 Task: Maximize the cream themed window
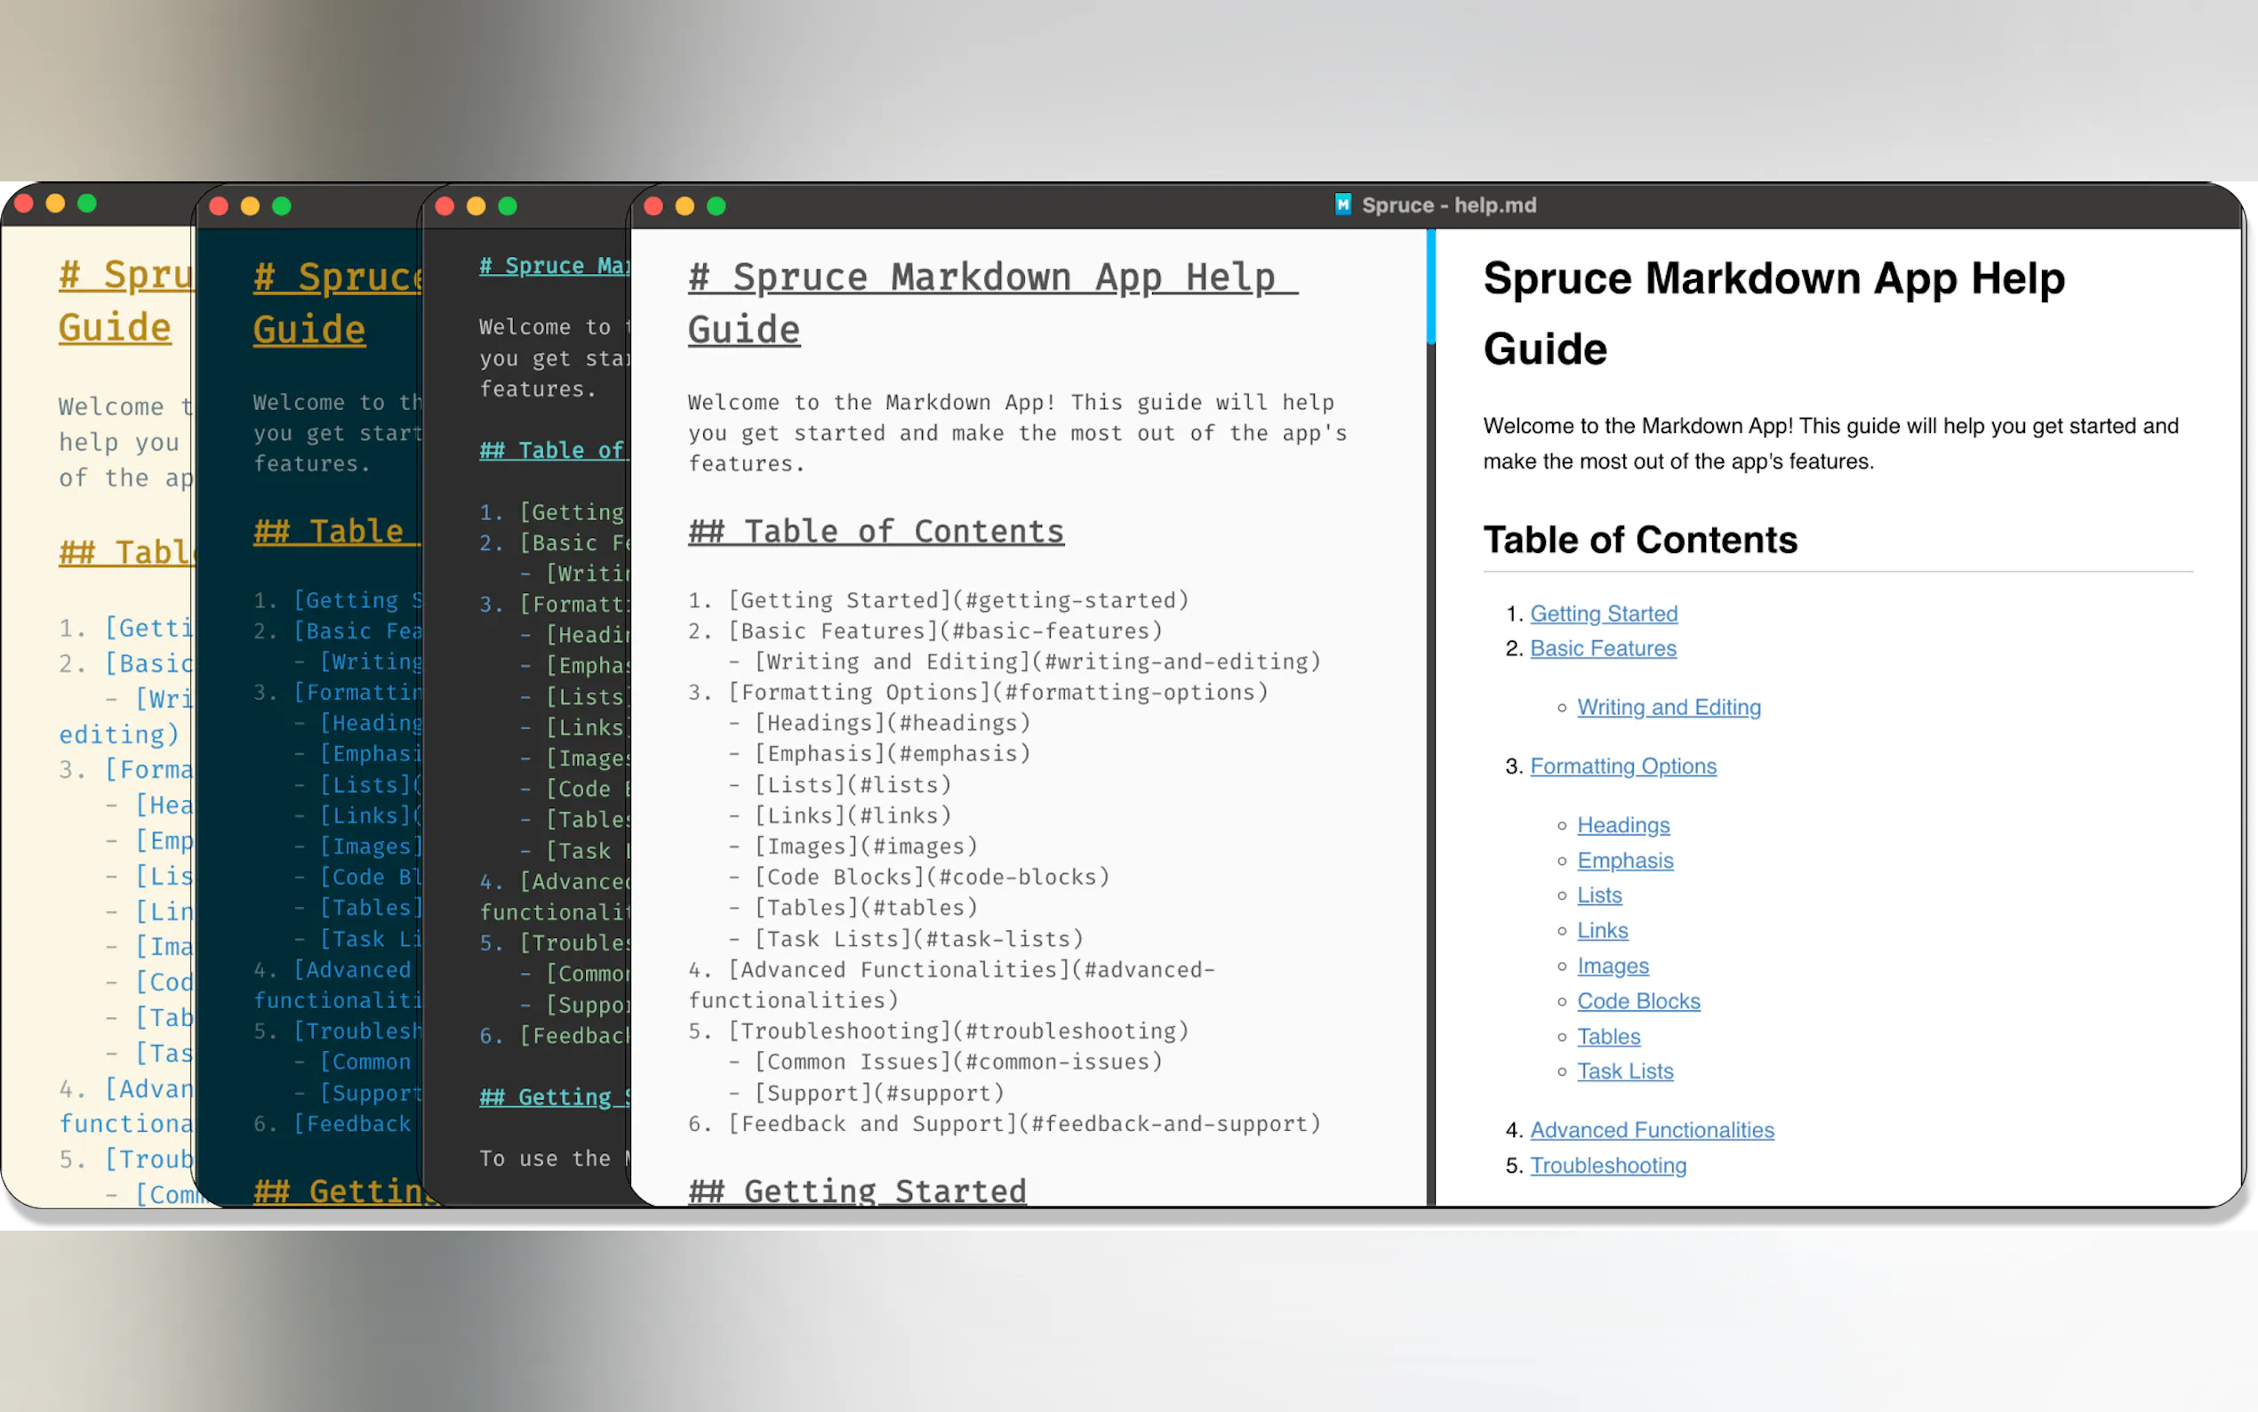coord(87,204)
